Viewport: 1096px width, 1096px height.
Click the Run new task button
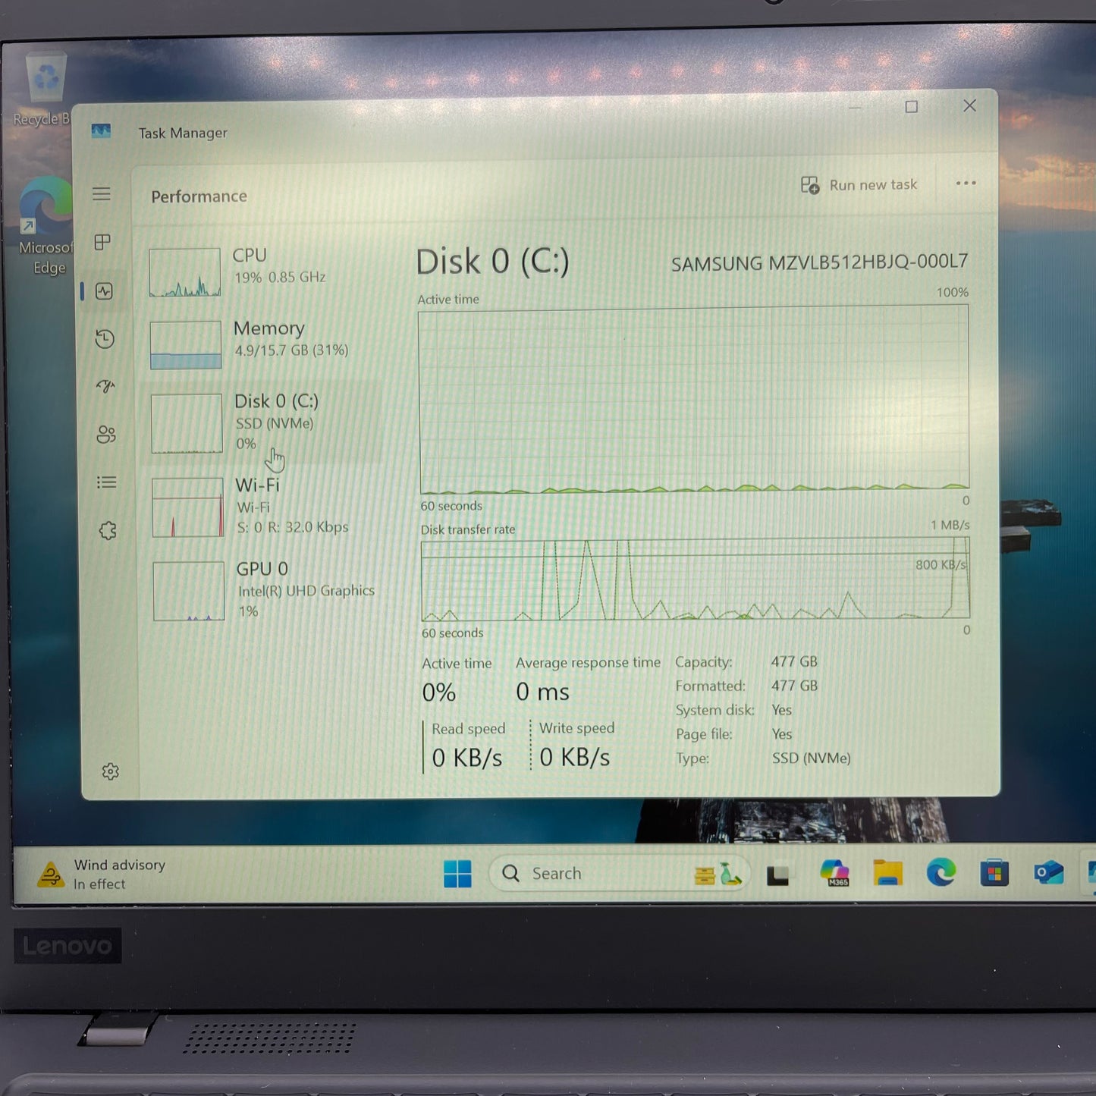(859, 184)
